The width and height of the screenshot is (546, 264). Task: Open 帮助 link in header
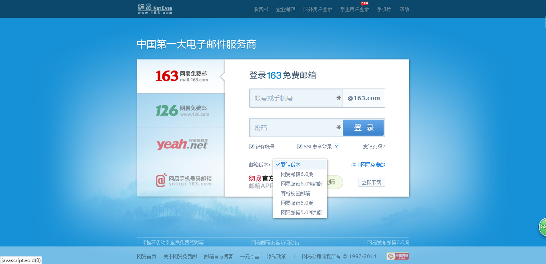(404, 9)
